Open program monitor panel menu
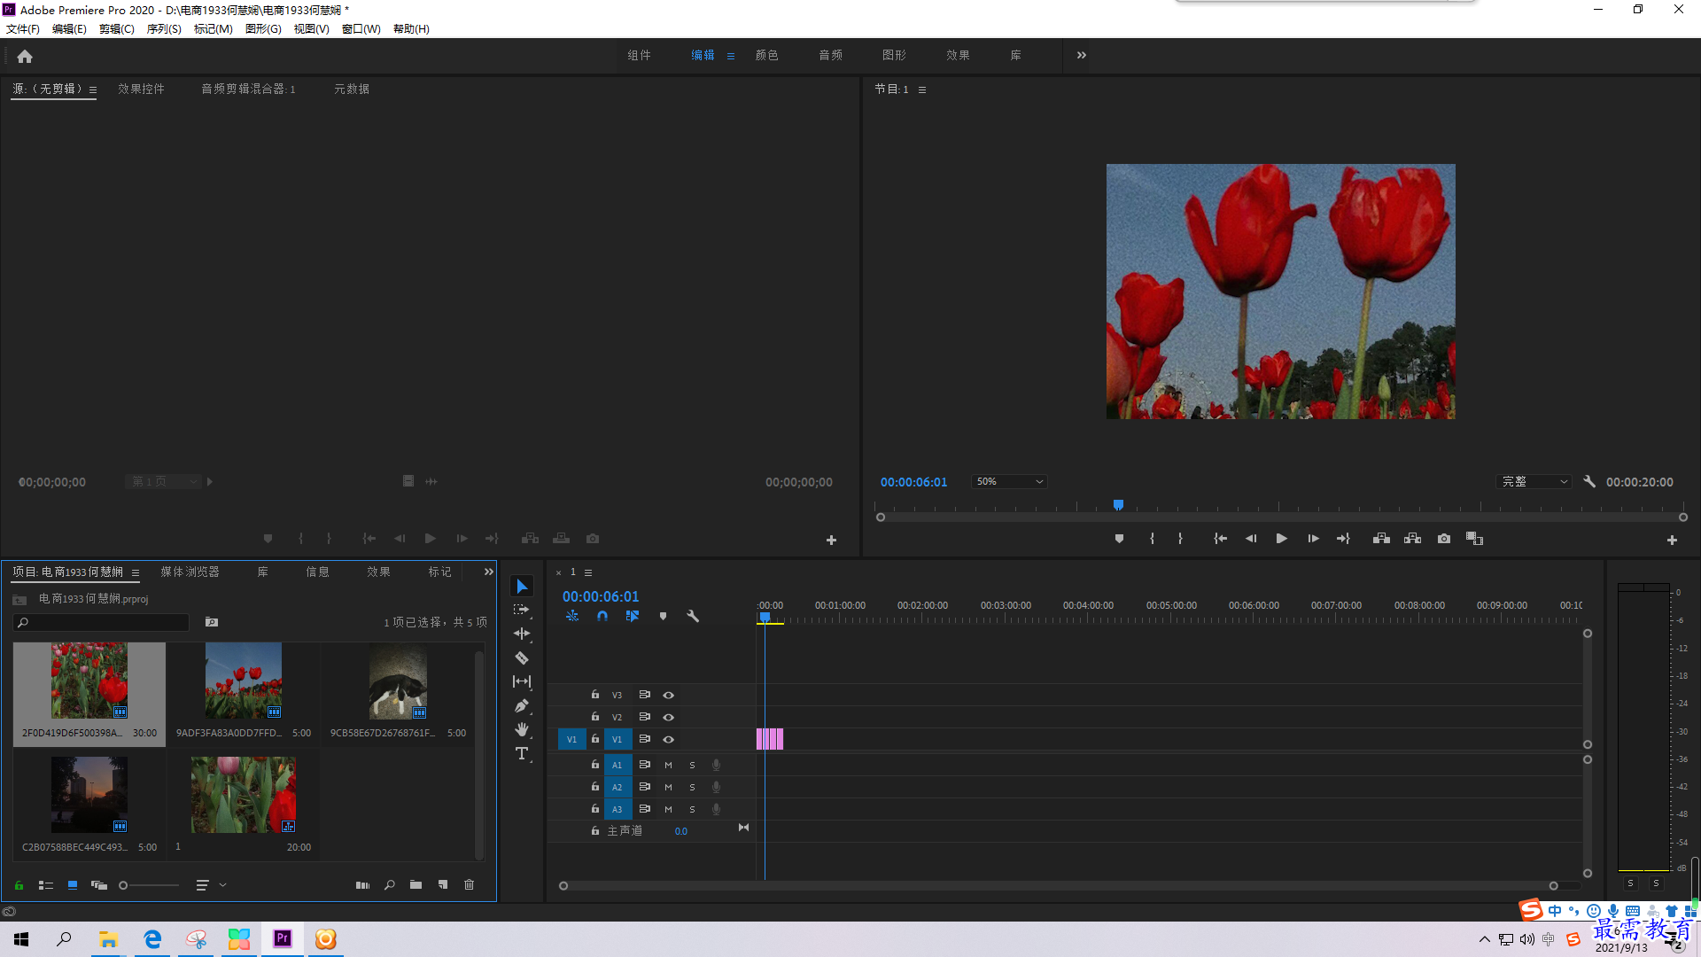 (922, 89)
